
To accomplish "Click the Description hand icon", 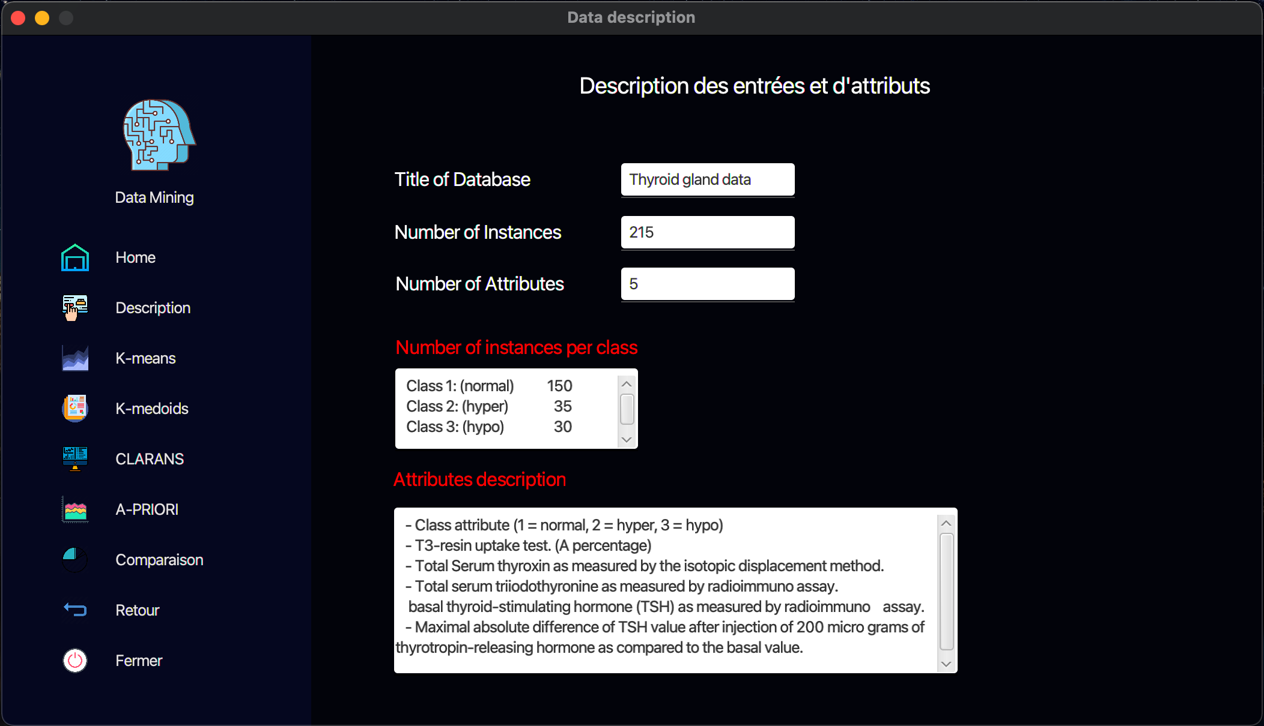I will [x=74, y=307].
